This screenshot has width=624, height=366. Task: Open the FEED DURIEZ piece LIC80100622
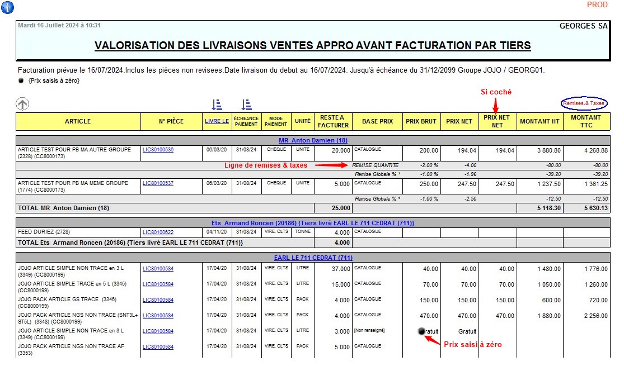158,232
